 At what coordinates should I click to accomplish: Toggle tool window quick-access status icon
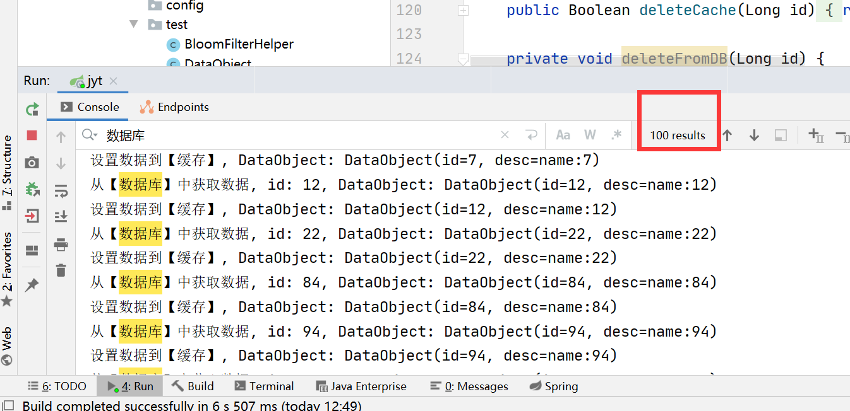[x=8, y=405]
